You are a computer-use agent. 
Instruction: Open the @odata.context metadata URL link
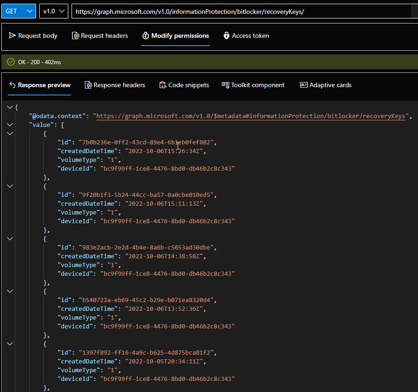coord(251,116)
